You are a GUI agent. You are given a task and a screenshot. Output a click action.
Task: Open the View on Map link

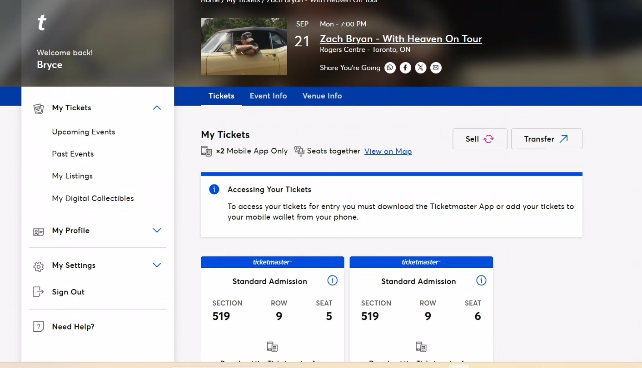[x=388, y=151]
